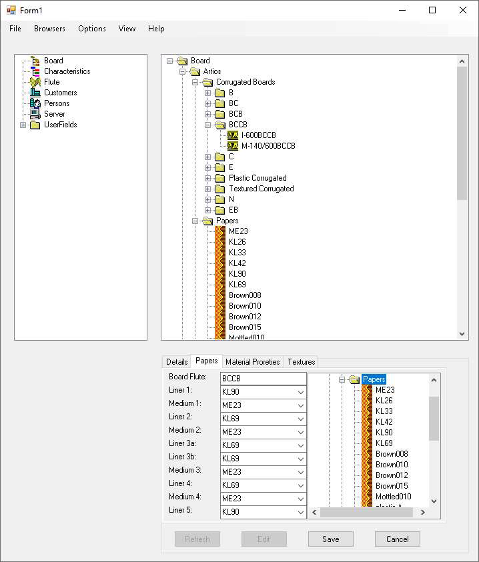Select the Persons icon in left tree
This screenshot has width=479, height=562.
(x=35, y=103)
